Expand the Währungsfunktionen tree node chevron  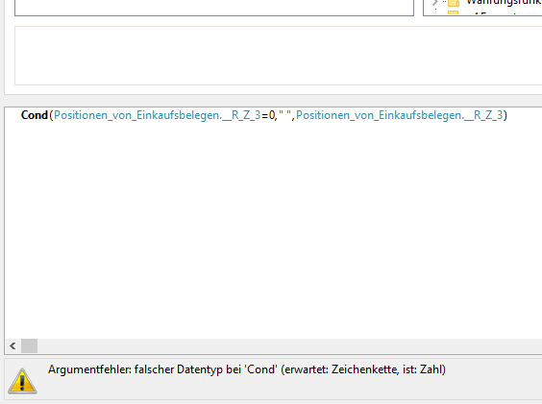[x=434, y=3]
